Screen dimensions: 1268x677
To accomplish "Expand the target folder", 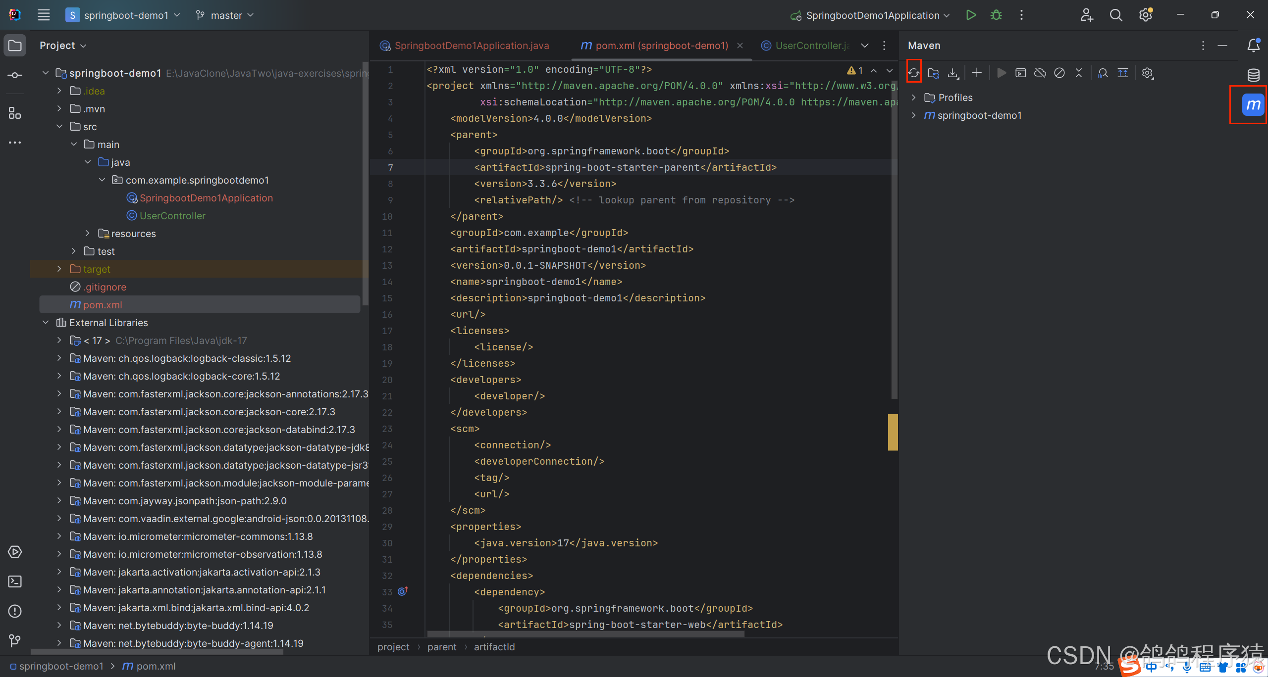I will pos(59,269).
